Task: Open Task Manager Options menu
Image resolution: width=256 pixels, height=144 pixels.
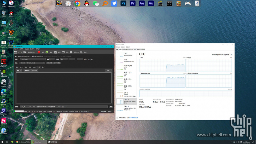Action: pyautogui.click(x=123, y=47)
